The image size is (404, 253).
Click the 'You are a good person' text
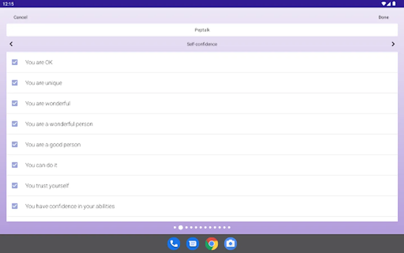(x=53, y=144)
